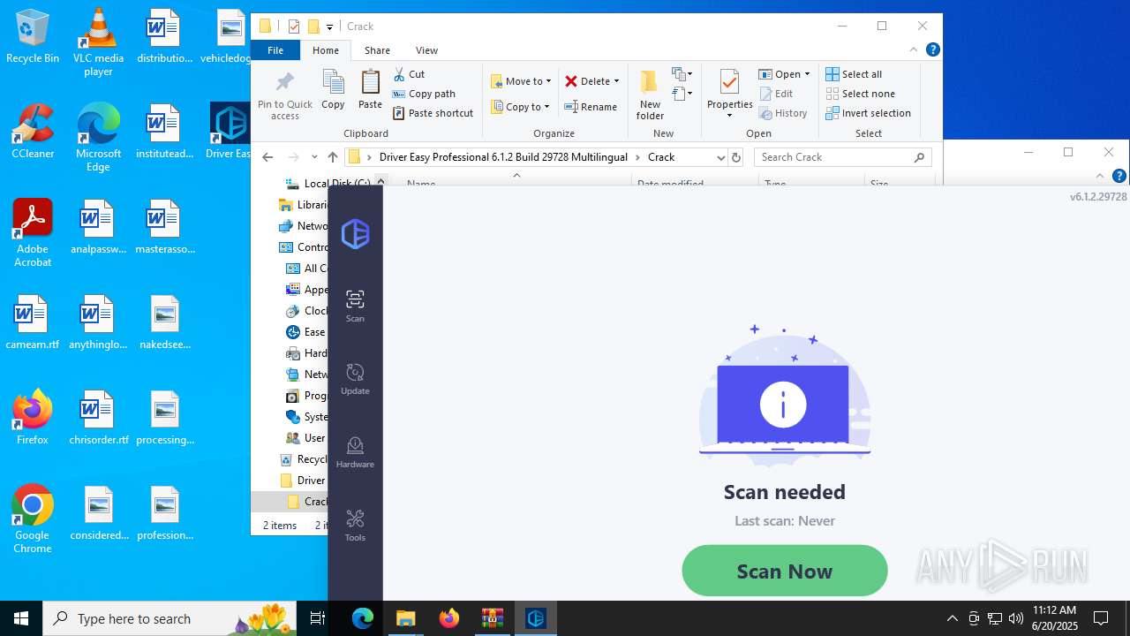Switch to the View ribbon tab
This screenshot has width=1130, height=636.
[x=426, y=50]
